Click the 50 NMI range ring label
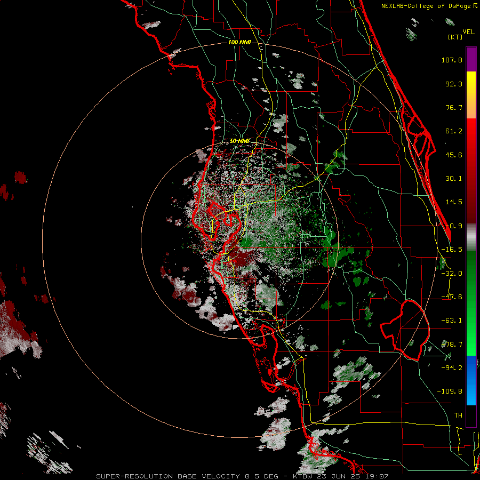The width and height of the screenshot is (480, 480). [239, 141]
